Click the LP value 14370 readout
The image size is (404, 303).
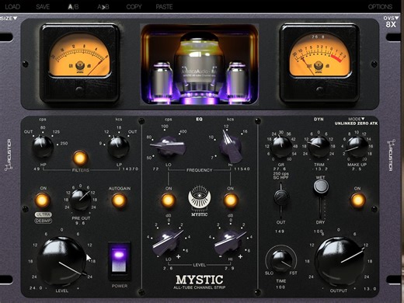click(131, 169)
